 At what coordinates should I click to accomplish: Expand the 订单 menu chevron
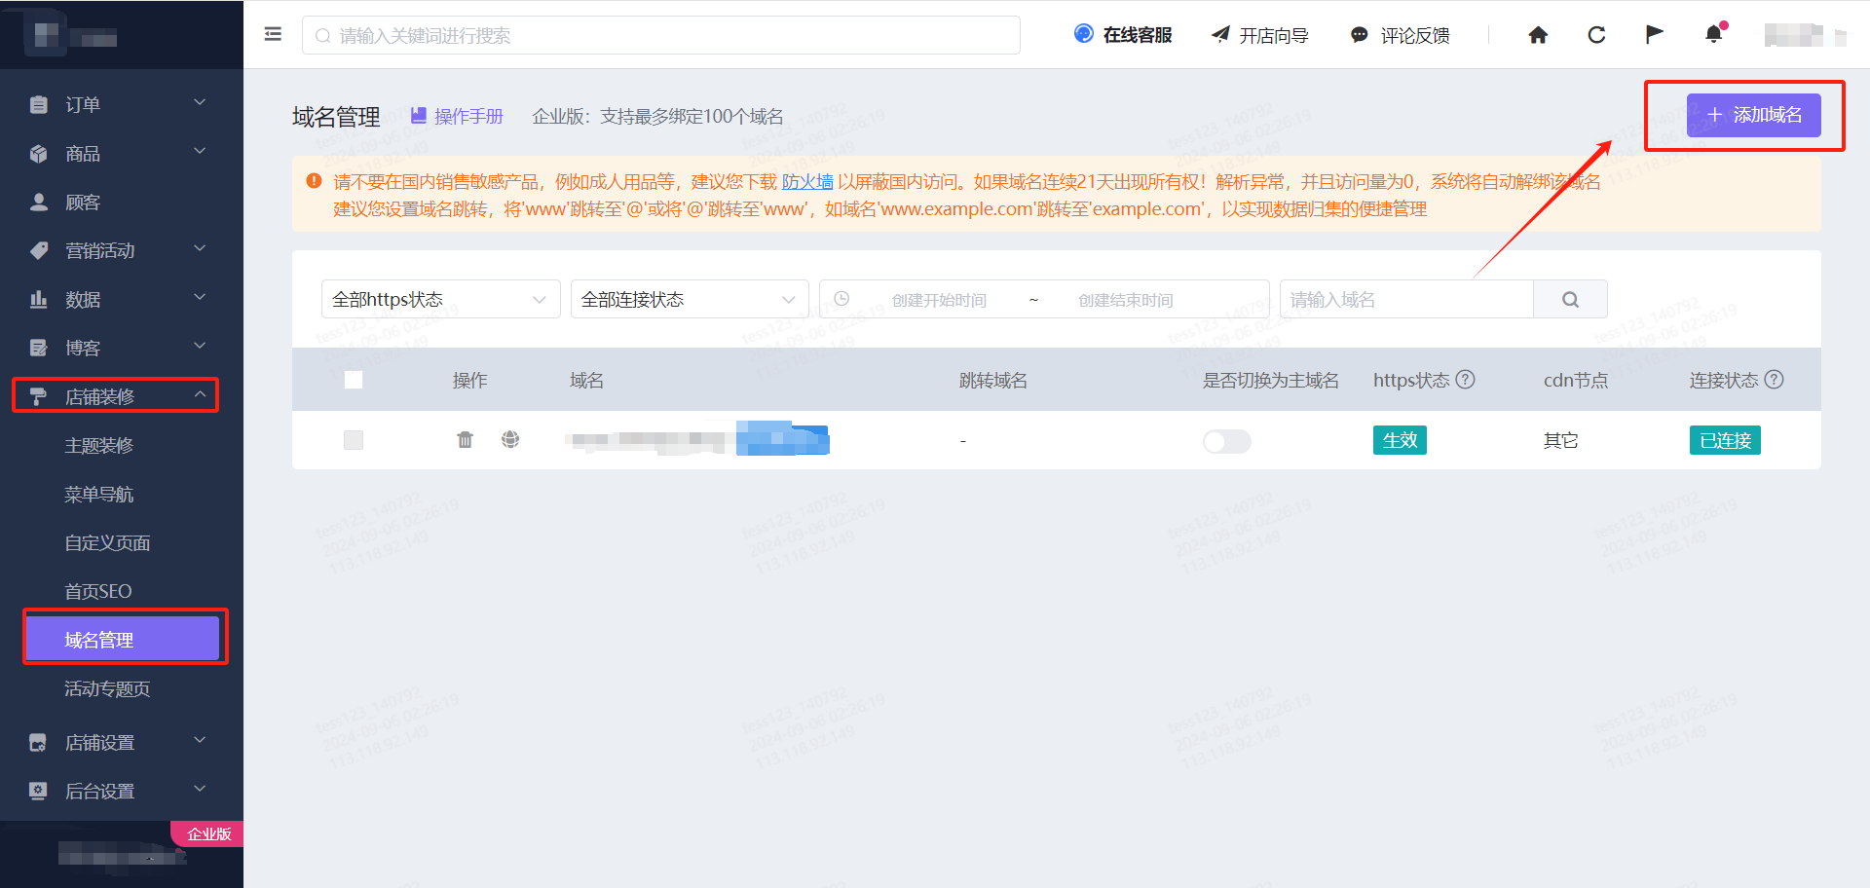pyautogui.click(x=200, y=102)
